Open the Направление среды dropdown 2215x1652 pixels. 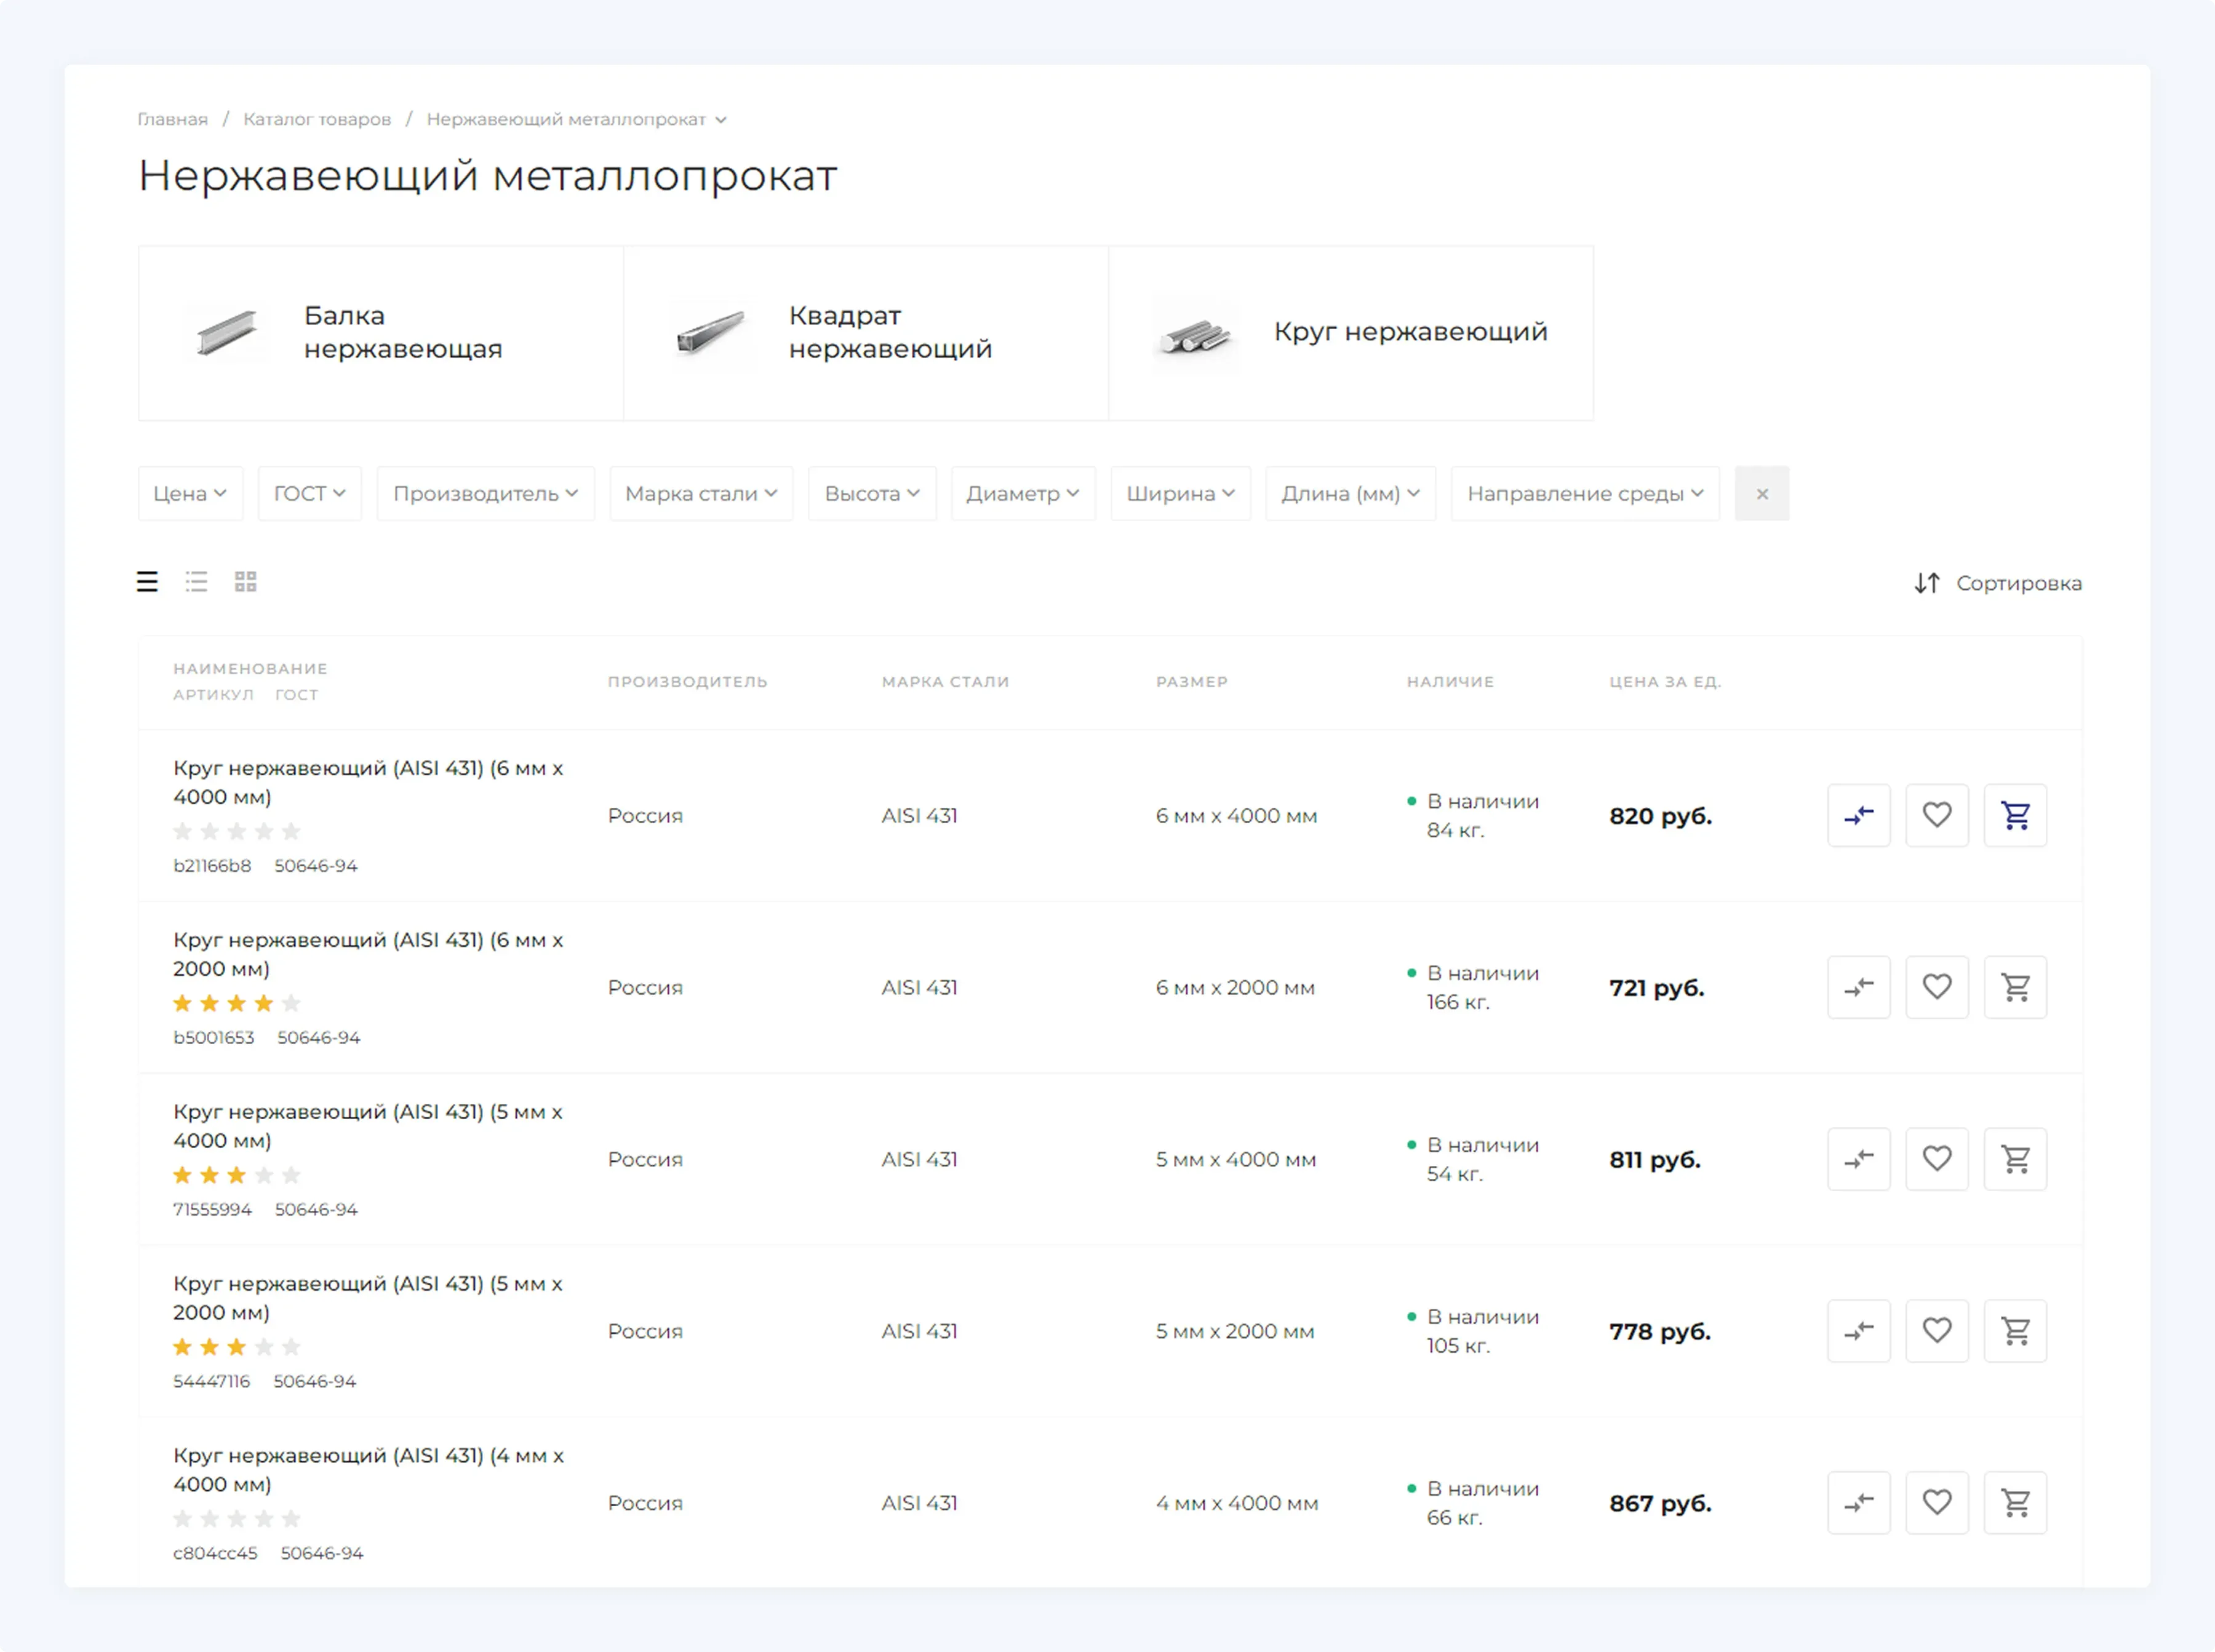(1584, 493)
